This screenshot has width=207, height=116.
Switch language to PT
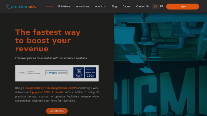[162, 6]
